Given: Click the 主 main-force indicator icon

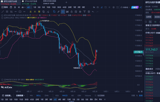Looking at the screenshot, I should [30, 12].
